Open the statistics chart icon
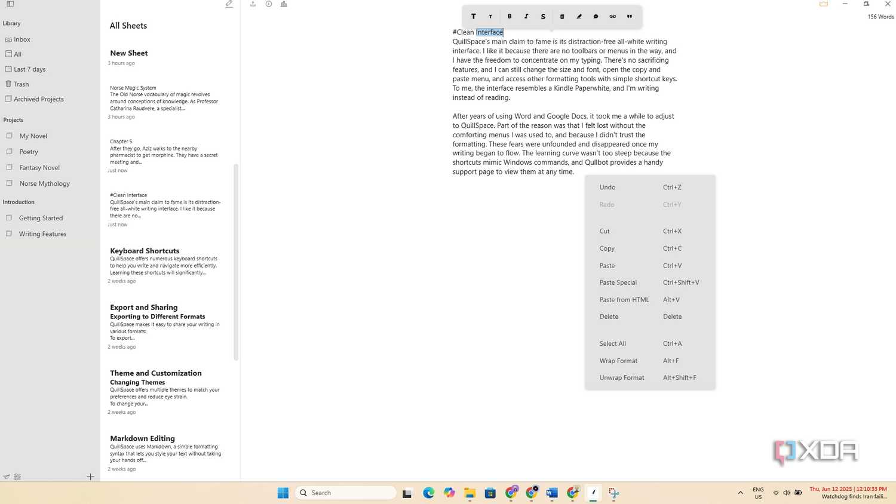This screenshot has height=504, width=896. click(284, 4)
